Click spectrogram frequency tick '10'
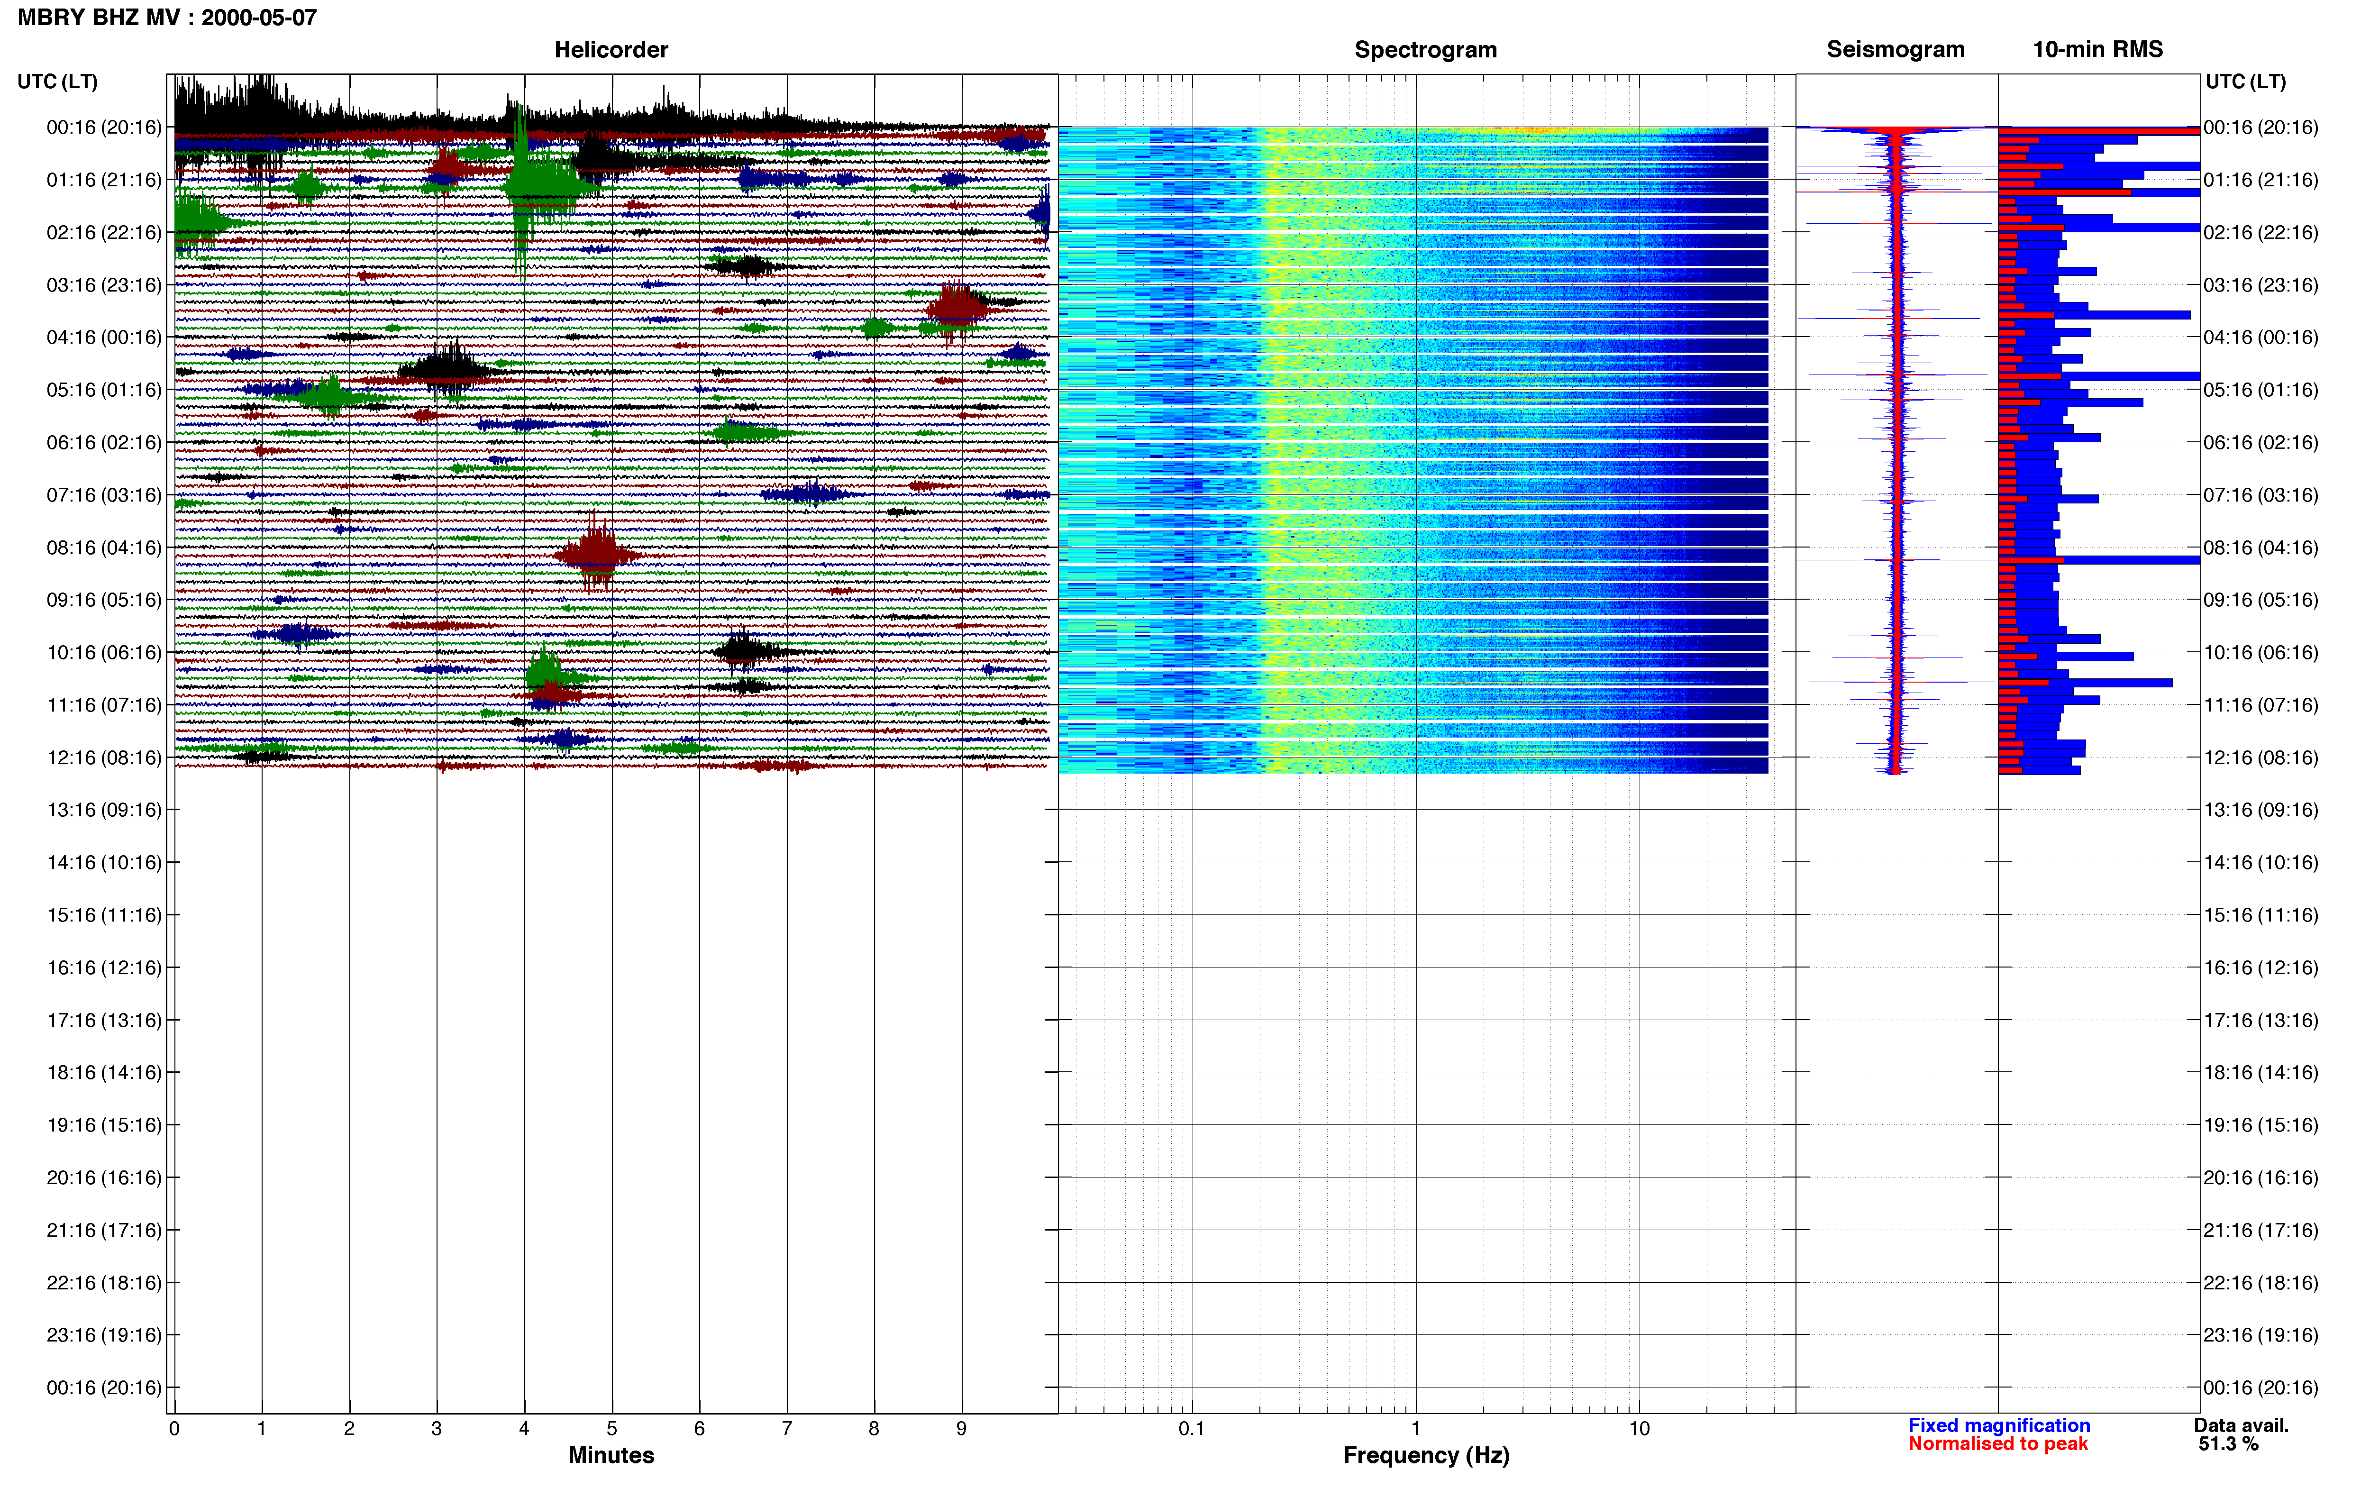Viewport: 2379px width, 1488px height. (x=1639, y=1428)
